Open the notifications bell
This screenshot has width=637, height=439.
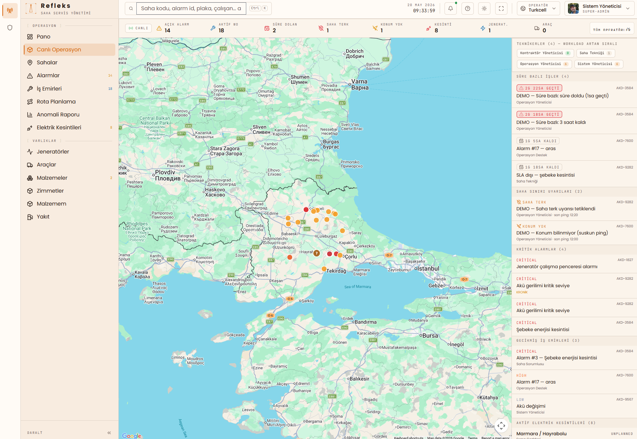pos(451,9)
